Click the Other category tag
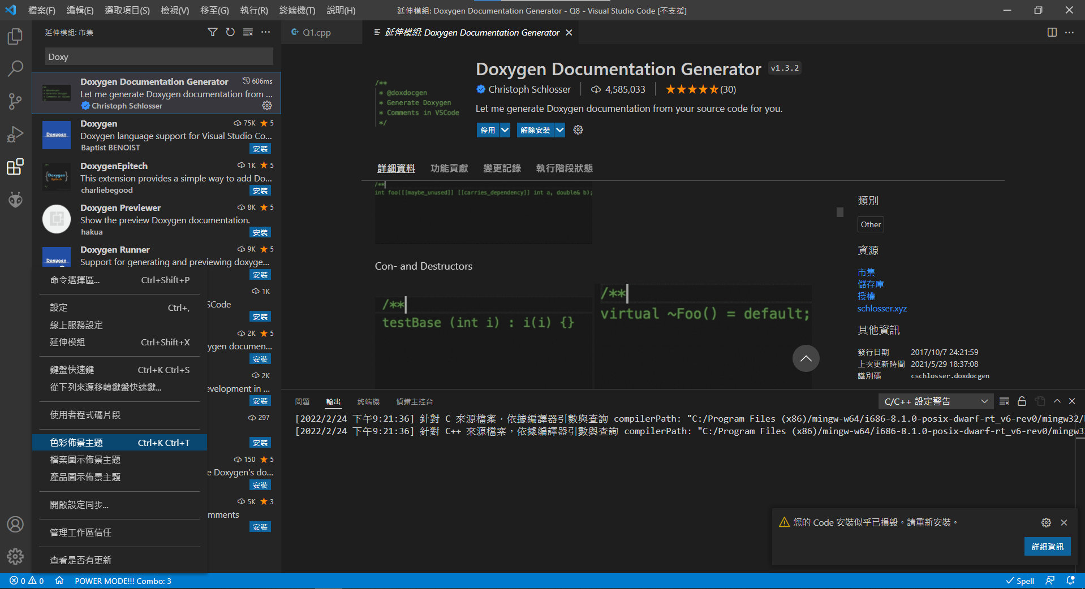This screenshot has width=1085, height=589. tap(871, 224)
